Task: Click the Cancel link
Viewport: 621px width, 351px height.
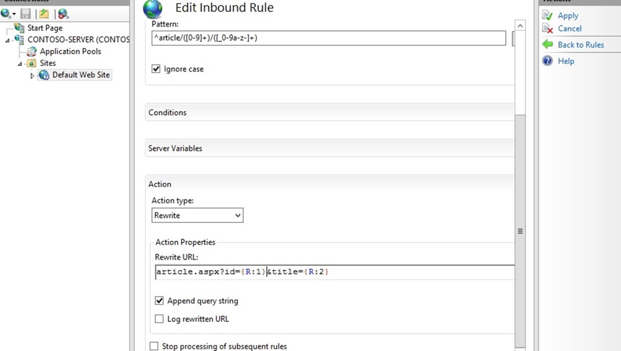Action: (570, 28)
